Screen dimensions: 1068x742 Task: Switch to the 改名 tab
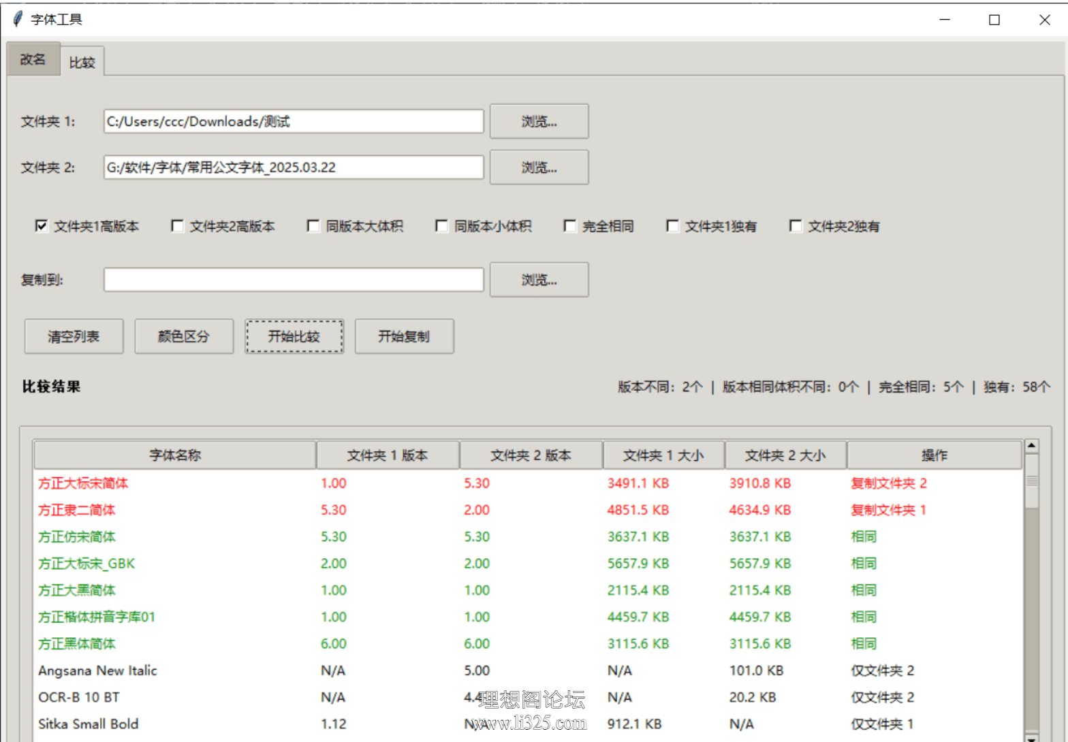(x=33, y=60)
